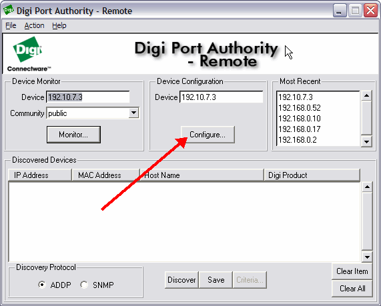
Task: Click the Most Recent scrollbar track
Action: 366,119
